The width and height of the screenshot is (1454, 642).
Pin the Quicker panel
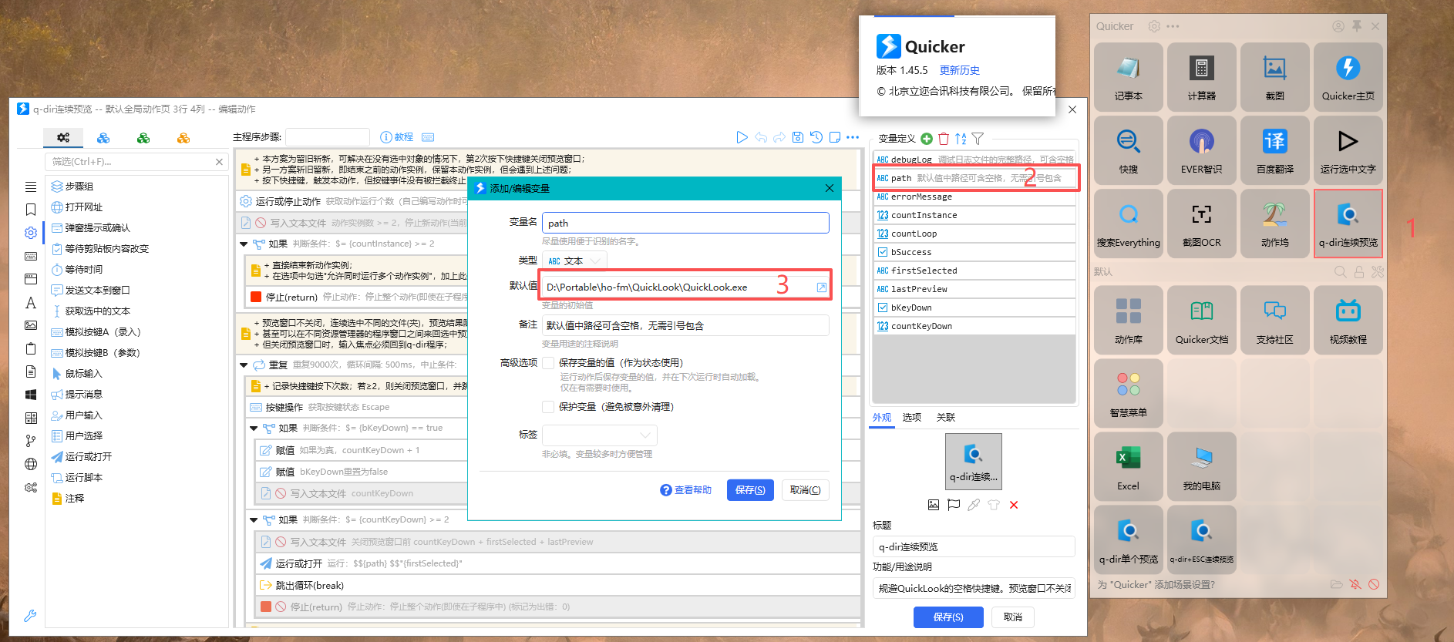pos(1357,26)
